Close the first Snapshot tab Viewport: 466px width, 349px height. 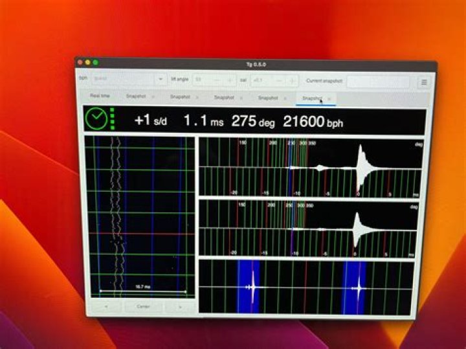[x=153, y=97]
